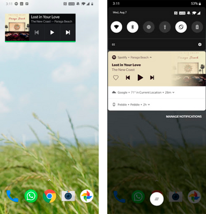
Task: Open the blue Phone dialer app
Action: [12, 196]
